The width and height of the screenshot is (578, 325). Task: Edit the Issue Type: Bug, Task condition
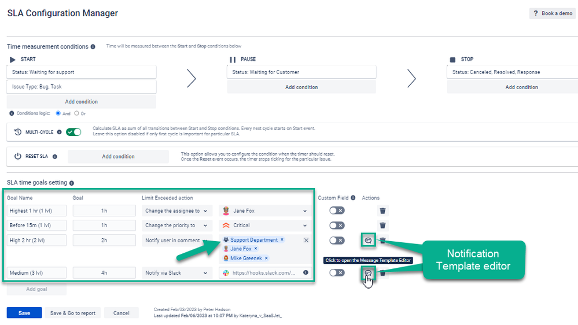point(82,87)
